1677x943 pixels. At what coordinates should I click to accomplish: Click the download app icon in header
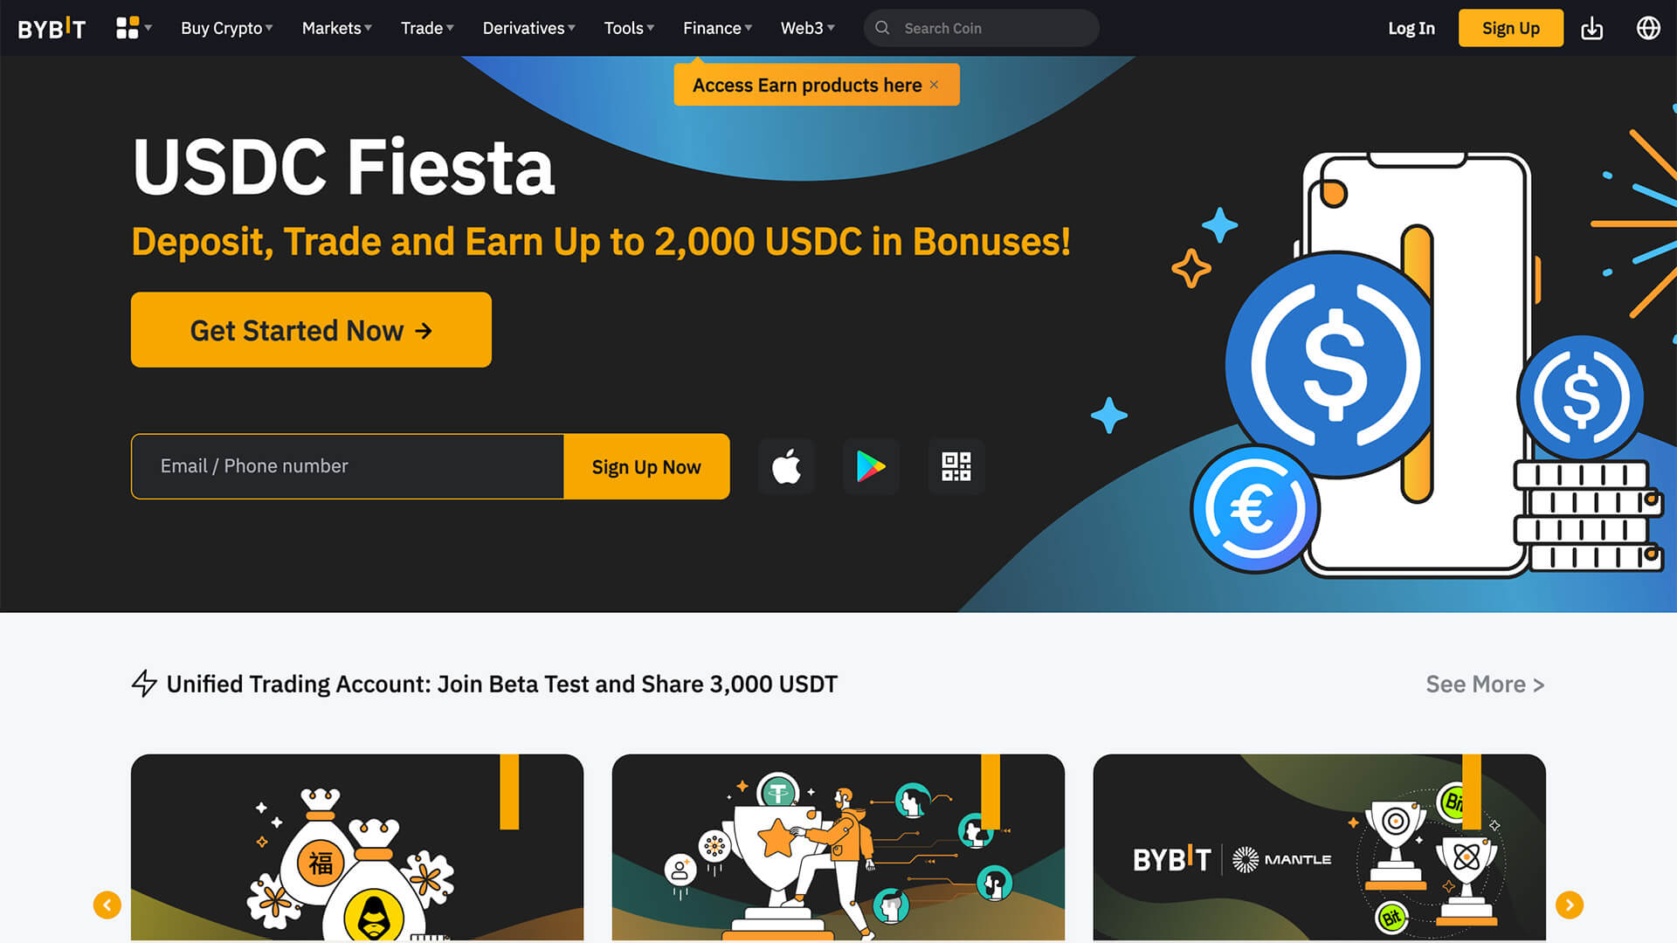click(1591, 28)
